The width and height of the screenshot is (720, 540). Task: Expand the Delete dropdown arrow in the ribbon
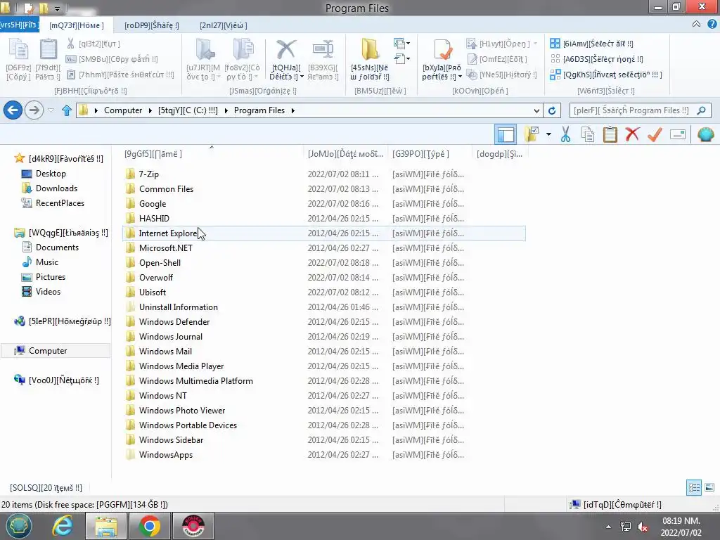coord(302,77)
